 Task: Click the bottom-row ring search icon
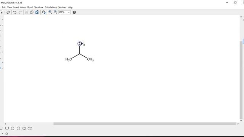coord(7,134)
